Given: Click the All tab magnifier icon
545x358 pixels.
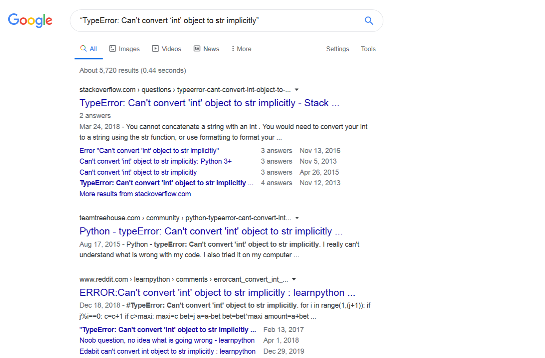Looking at the screenshot, I should pos(83,48).
